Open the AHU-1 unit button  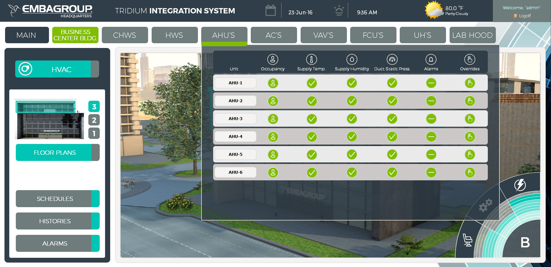[x=235, y=83]
